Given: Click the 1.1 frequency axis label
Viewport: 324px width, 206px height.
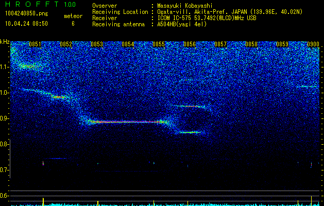Looking at the screenshot, I should click(x=4, y=67).
